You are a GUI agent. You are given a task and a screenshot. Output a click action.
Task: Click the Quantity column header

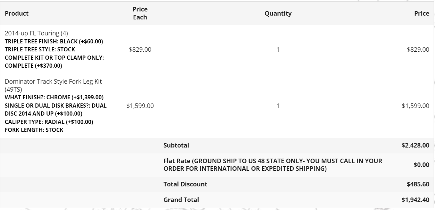[x=278, y=14]
